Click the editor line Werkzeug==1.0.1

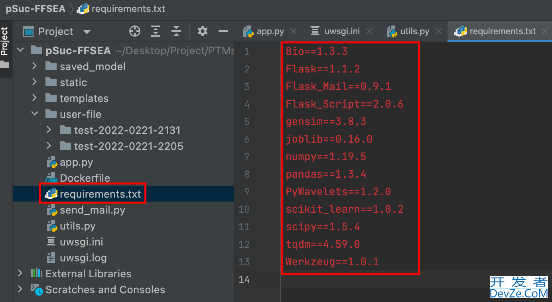tap(332, 261)
